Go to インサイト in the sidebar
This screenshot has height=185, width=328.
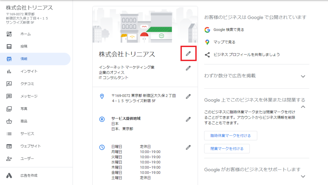[x=35, y=71]
